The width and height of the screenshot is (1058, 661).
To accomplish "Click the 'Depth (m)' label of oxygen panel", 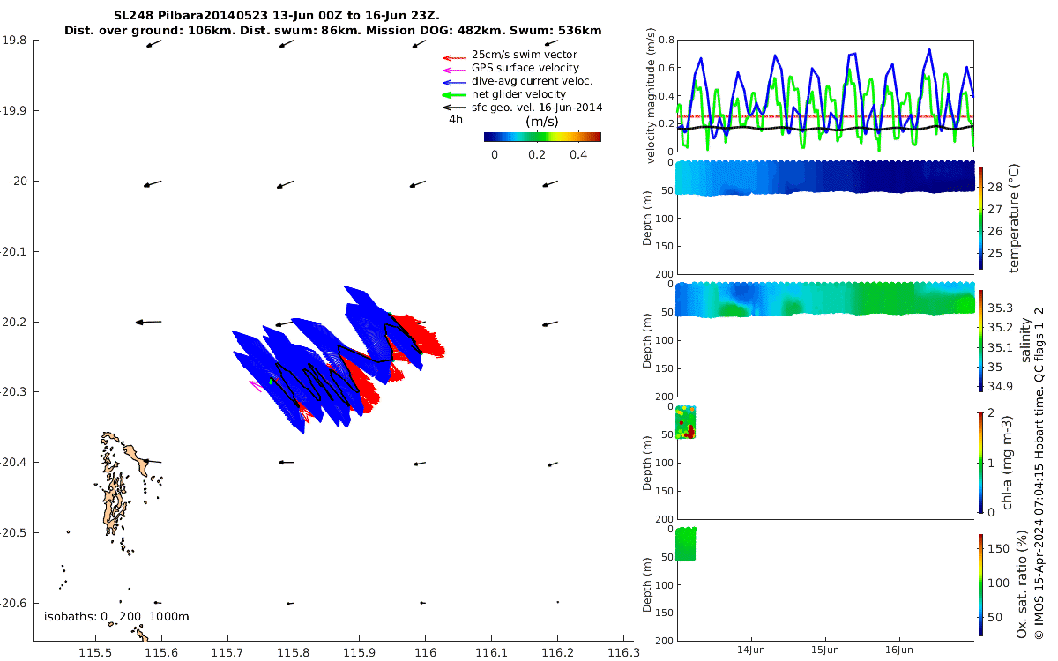I will click(648, 583).
